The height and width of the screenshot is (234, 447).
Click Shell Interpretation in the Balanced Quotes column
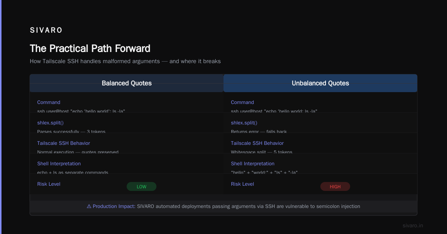tap(59, 163)
